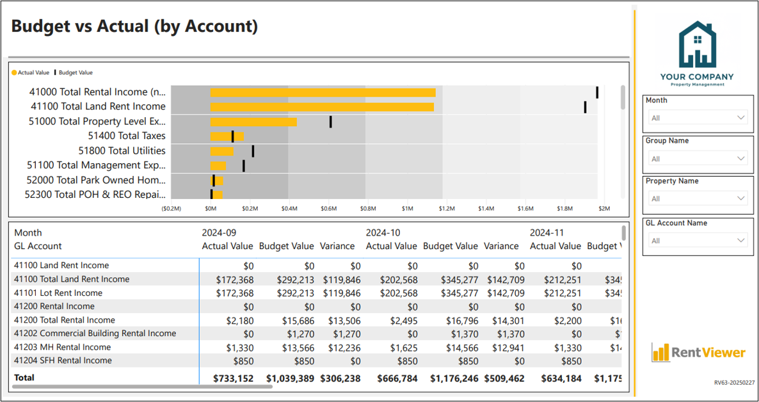
Task: Click the $15,686 budget value cell
Action: point(300,319)
